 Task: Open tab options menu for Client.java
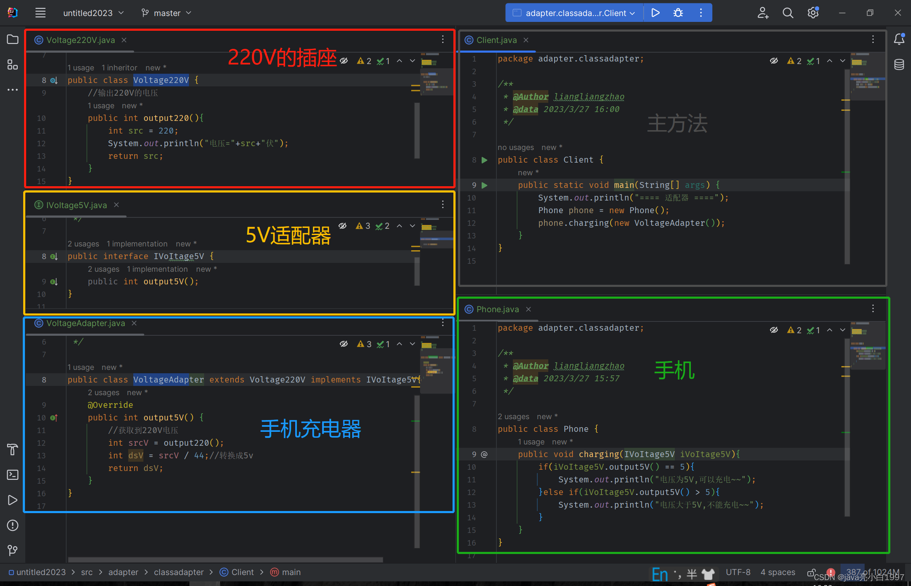(x=873, y=39)
